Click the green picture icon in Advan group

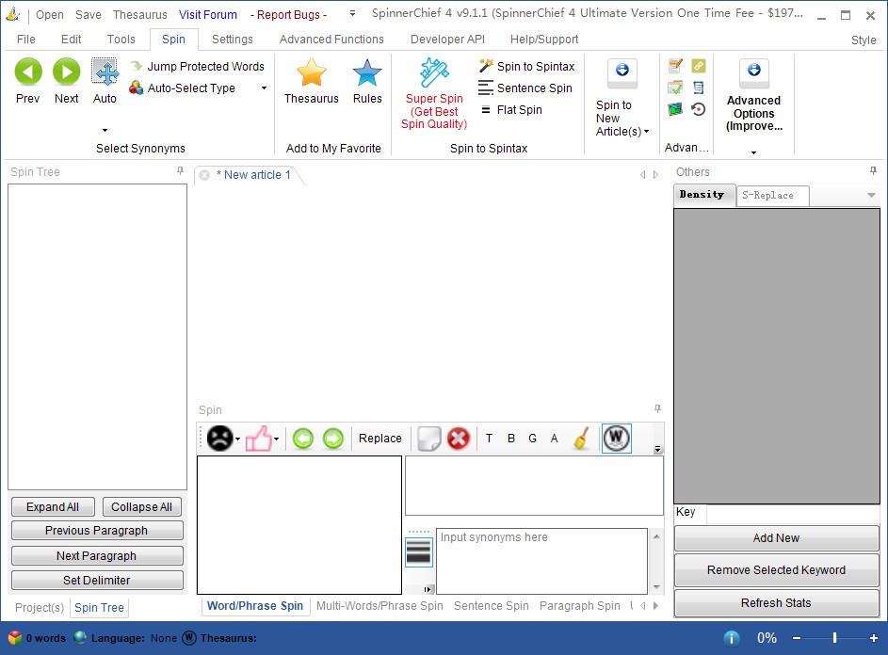pos(675,109)
